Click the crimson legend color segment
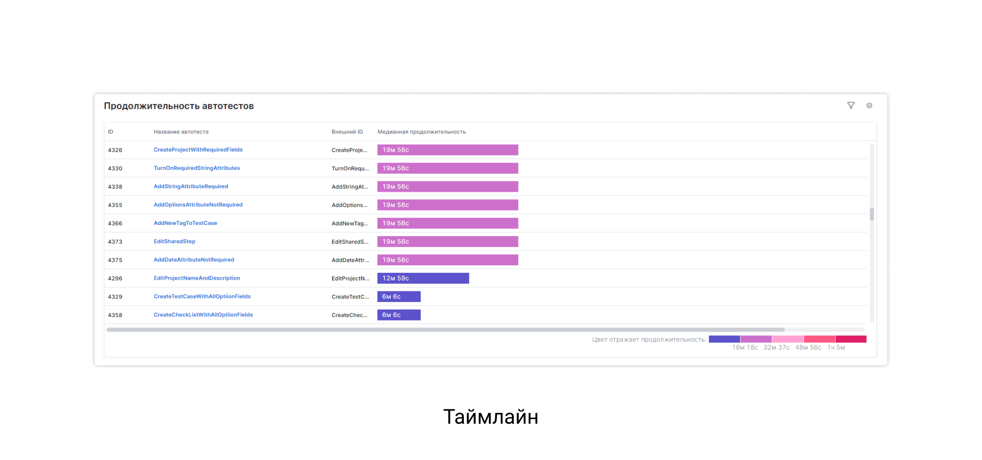This screenshot has height=460, width=982. 851,339
